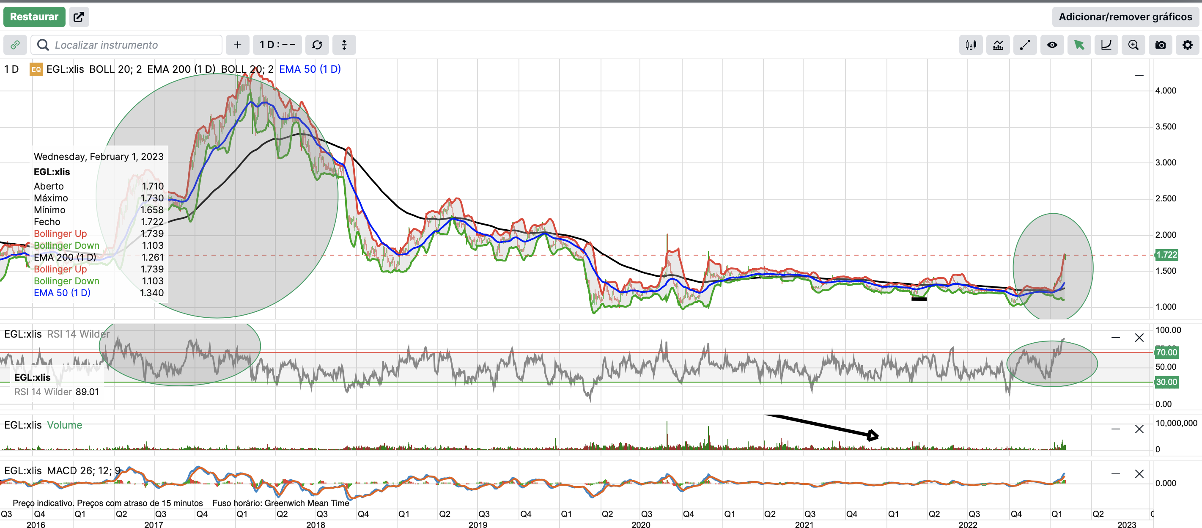Open chart settings with the gear icon
This screenshot has height=528, width=1202.
pyautogui.click(x=1187, y=45)
